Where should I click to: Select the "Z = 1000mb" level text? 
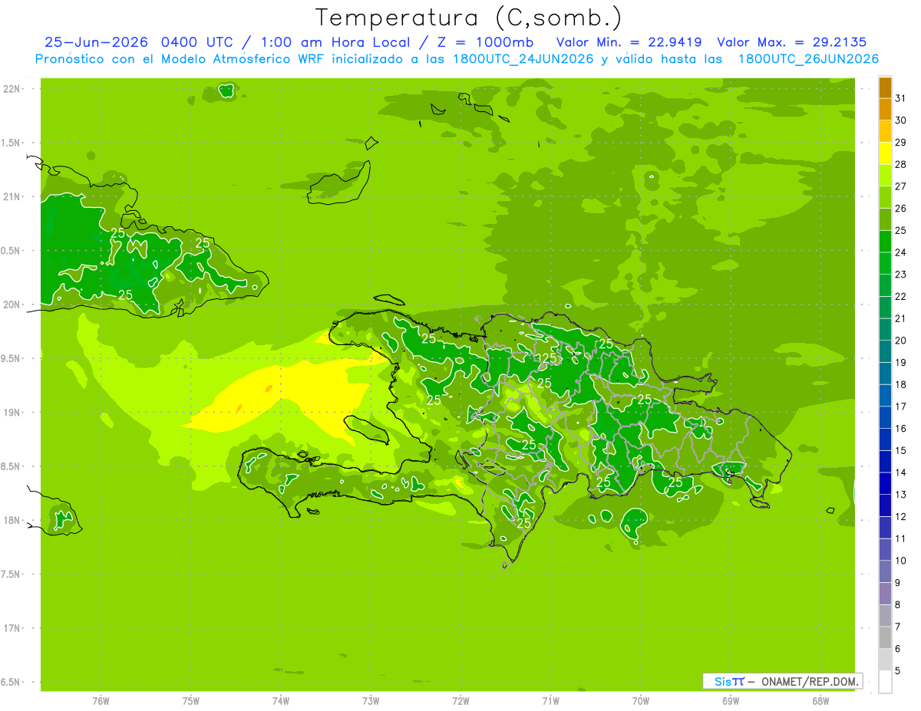pyautogui.click(x=487, y=43)
